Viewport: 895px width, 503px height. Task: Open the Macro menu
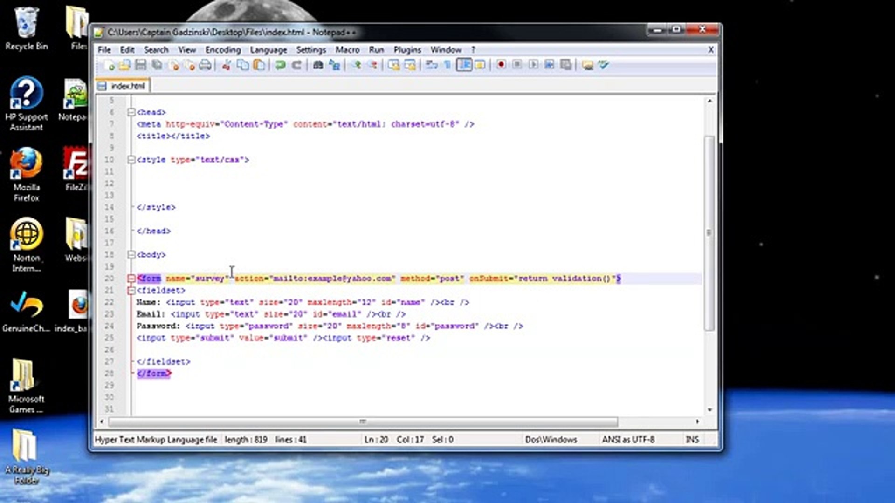(x=348, y=50)
